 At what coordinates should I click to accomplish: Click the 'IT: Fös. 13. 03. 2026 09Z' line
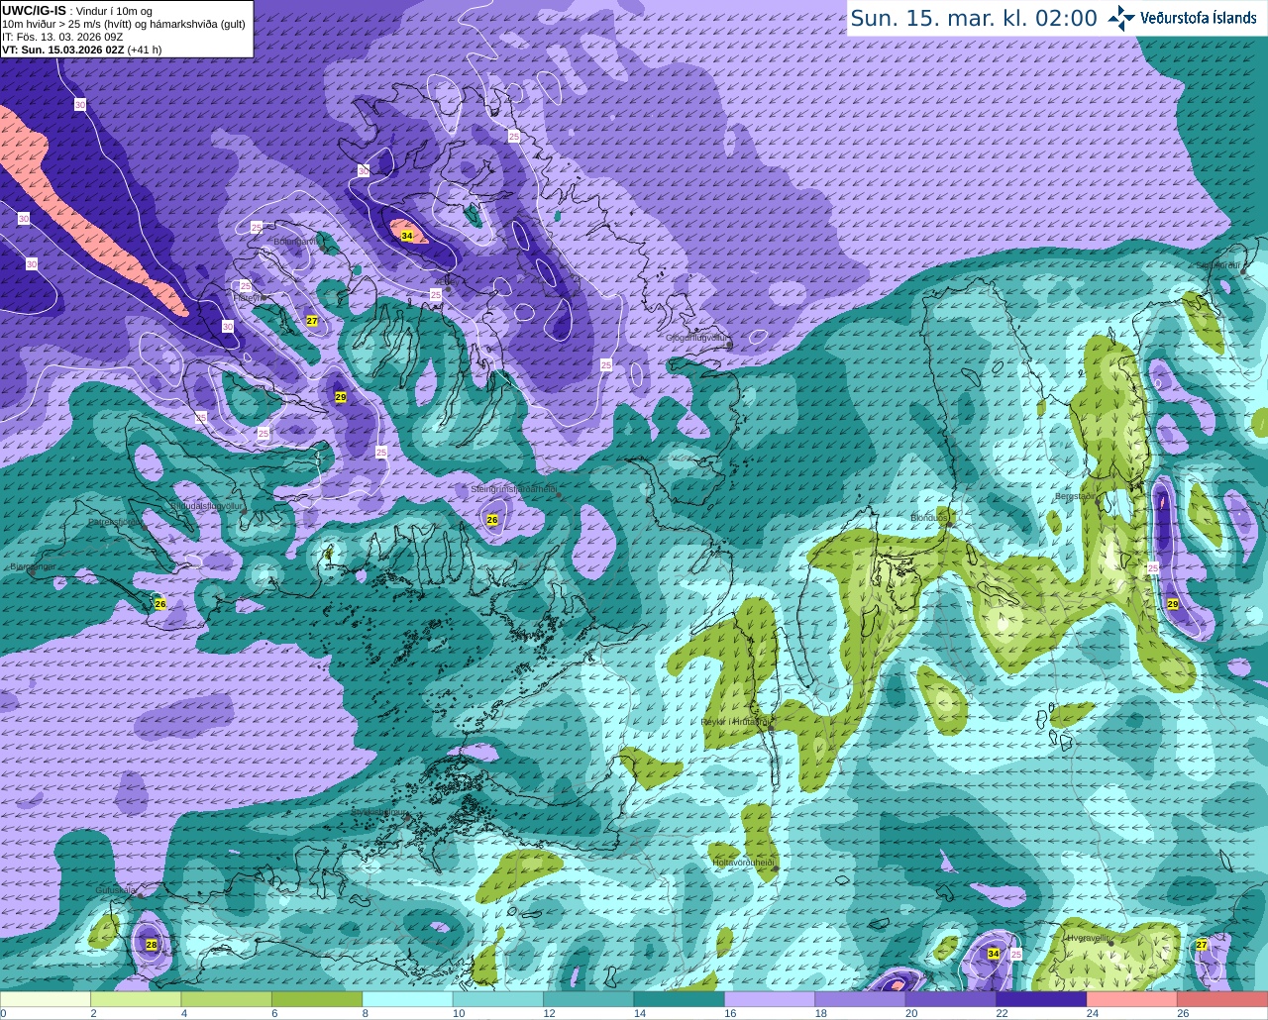point(62,37)
